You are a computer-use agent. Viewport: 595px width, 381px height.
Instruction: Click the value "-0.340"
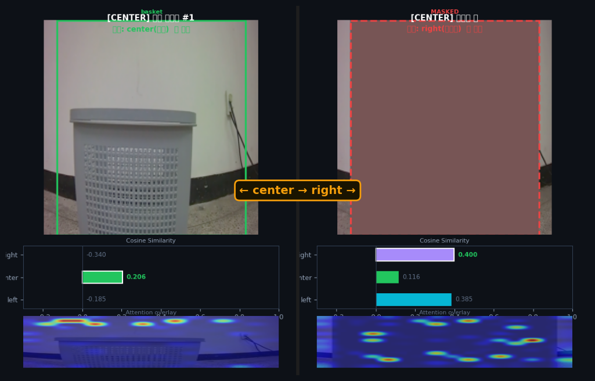96,254
